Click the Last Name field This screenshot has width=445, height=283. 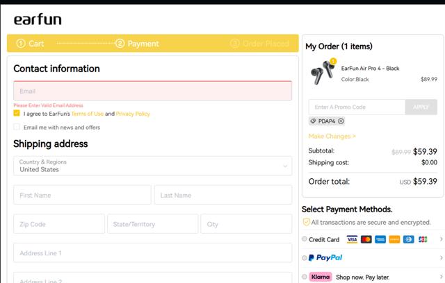point(223,195)
